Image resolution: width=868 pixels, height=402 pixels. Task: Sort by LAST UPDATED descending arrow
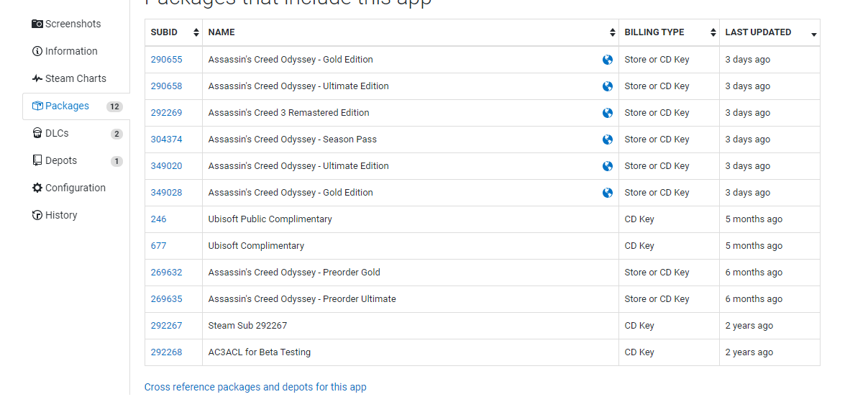pos(814,35)
